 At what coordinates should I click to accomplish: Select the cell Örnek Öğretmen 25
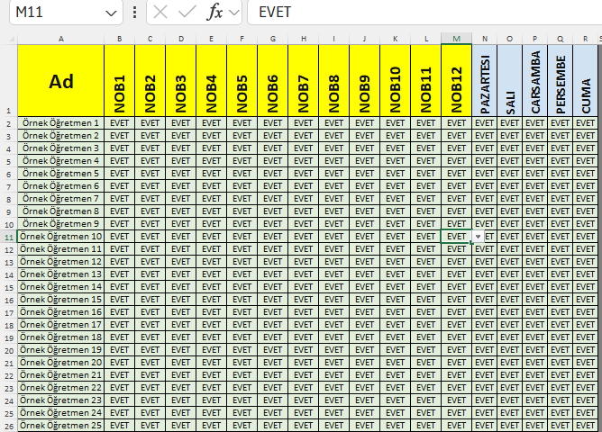coord(60,426)
